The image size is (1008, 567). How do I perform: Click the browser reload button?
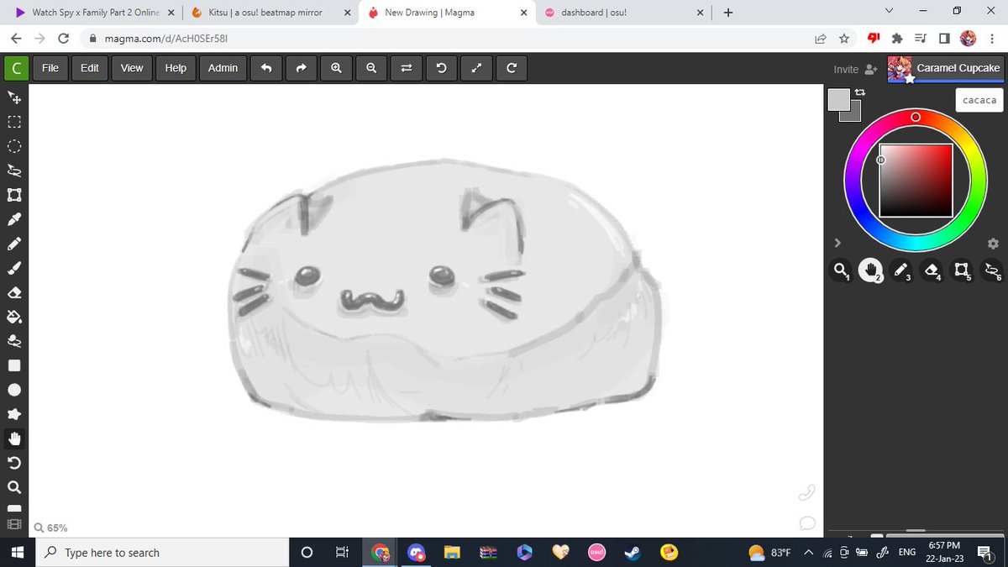pyautogui.click(x=64, y=39)
